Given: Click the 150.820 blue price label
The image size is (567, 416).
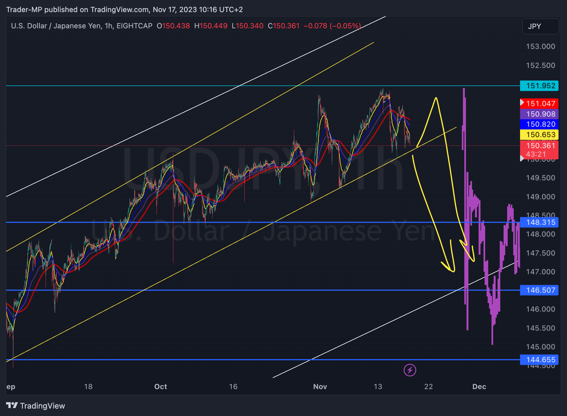Looking at the screenshot, I should 539,124.
